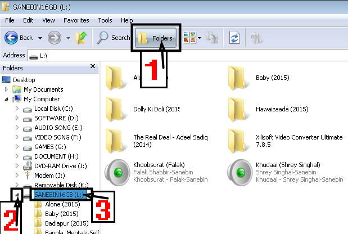This screenshot has height=234, width=348.
Task: Open the Favorites menu
Action: pyautogui.click(x=76, y=20)
